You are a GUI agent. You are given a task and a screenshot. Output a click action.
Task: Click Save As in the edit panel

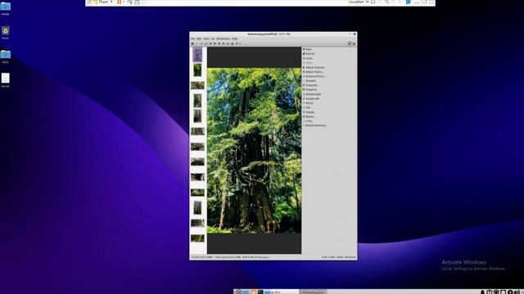point(309,54)
